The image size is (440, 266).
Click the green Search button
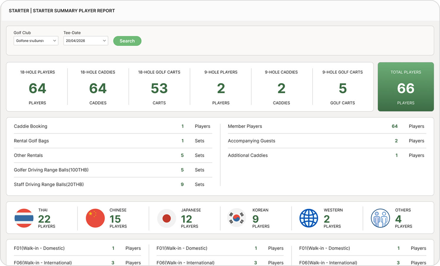tap(127, 41)
